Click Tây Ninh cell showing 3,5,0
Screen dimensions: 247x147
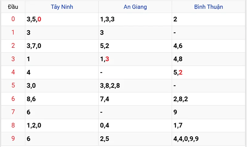click(x=34, y=19)
